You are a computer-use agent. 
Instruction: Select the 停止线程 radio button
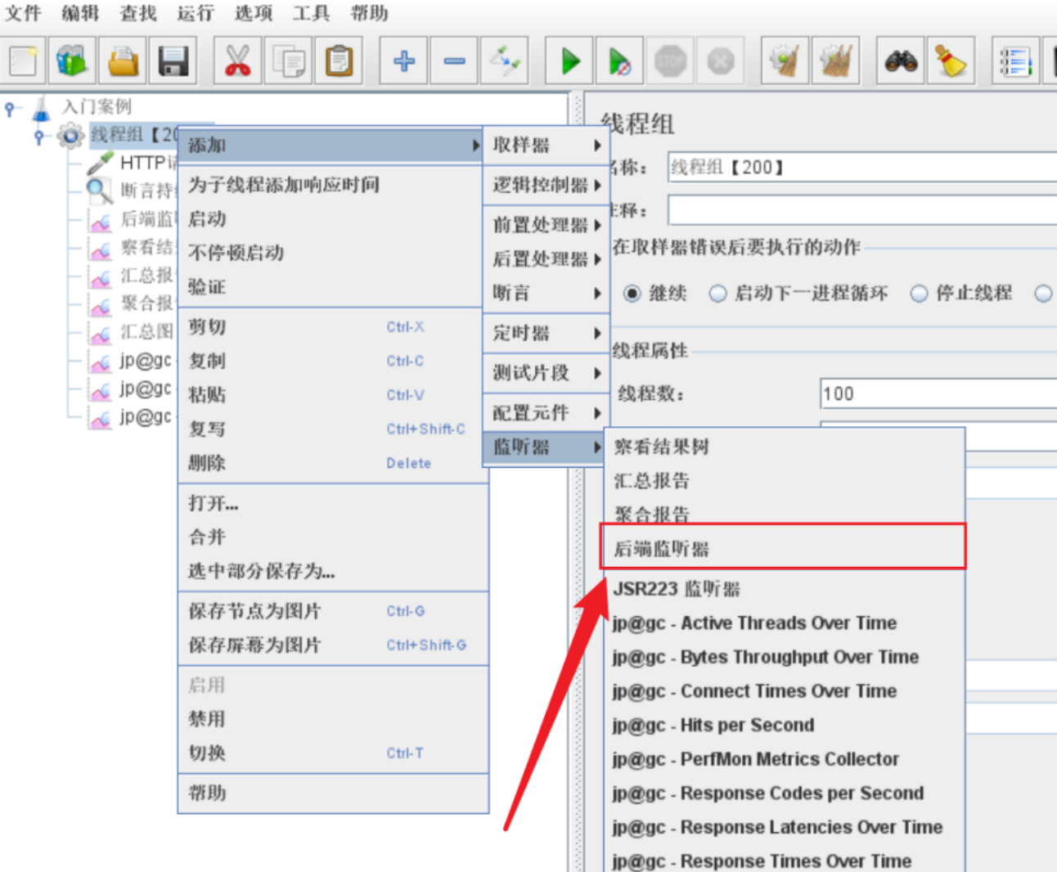[919, 293]
